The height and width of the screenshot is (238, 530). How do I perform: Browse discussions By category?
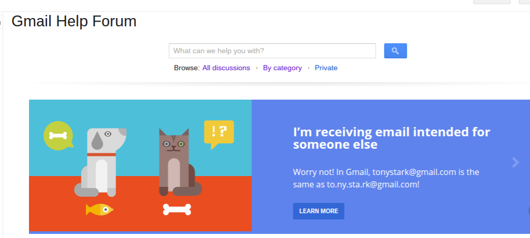[282, 68]
